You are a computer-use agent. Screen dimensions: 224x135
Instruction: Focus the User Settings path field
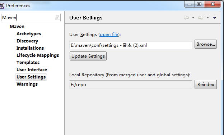pyautogui.click(x=131, y=45)
